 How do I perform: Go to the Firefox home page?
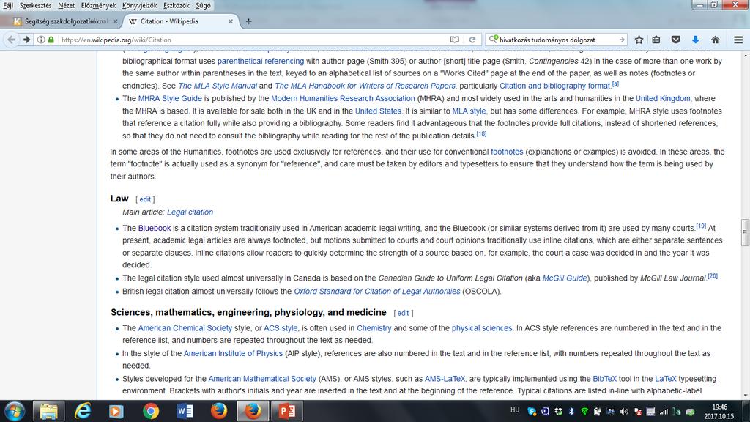(x=715, y=40)
